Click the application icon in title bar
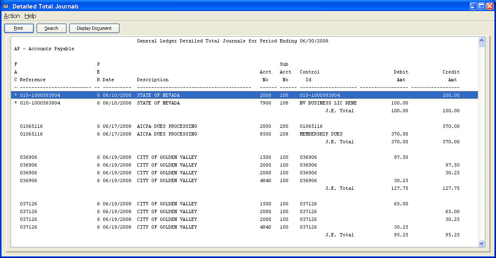This screenshot has width=496, height=258. pyautogui.click(x=6, y=6)
